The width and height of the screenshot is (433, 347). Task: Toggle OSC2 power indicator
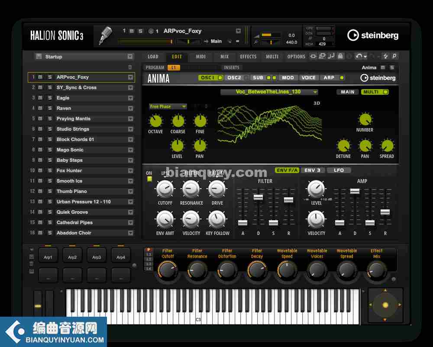click(246, 78)
